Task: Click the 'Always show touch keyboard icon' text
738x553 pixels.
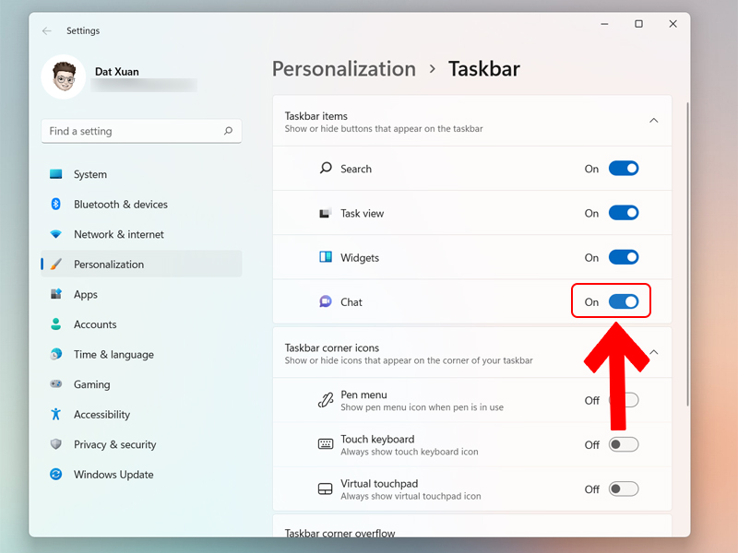Action: click(x=410, y=452)
